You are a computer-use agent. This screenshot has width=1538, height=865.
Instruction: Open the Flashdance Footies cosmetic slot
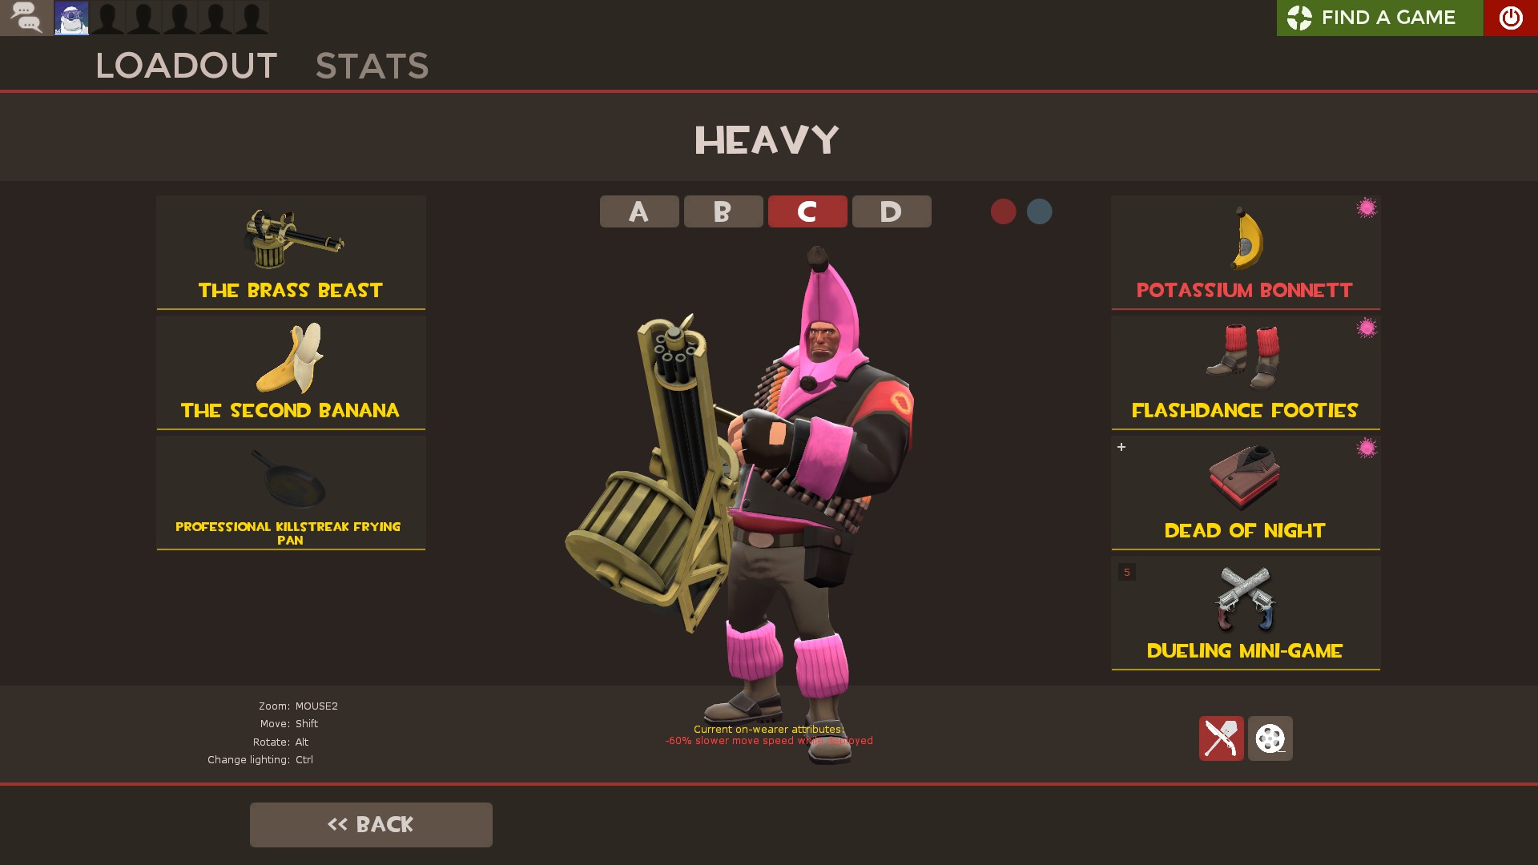click(1245, 372)
